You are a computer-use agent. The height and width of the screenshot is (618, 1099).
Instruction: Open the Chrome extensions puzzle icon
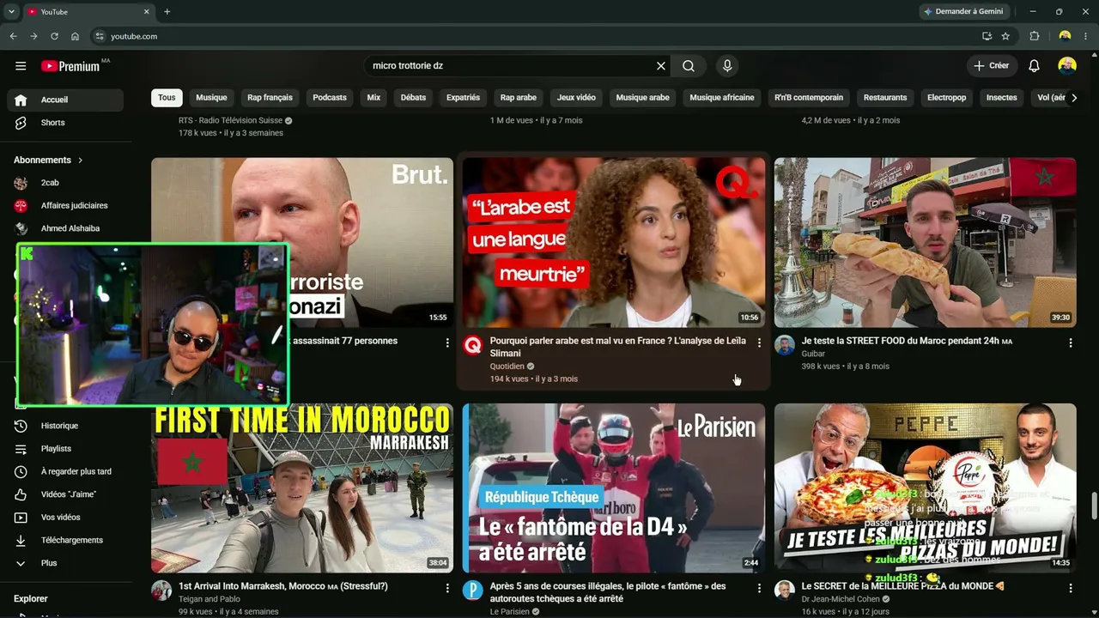coord(1035,36)
